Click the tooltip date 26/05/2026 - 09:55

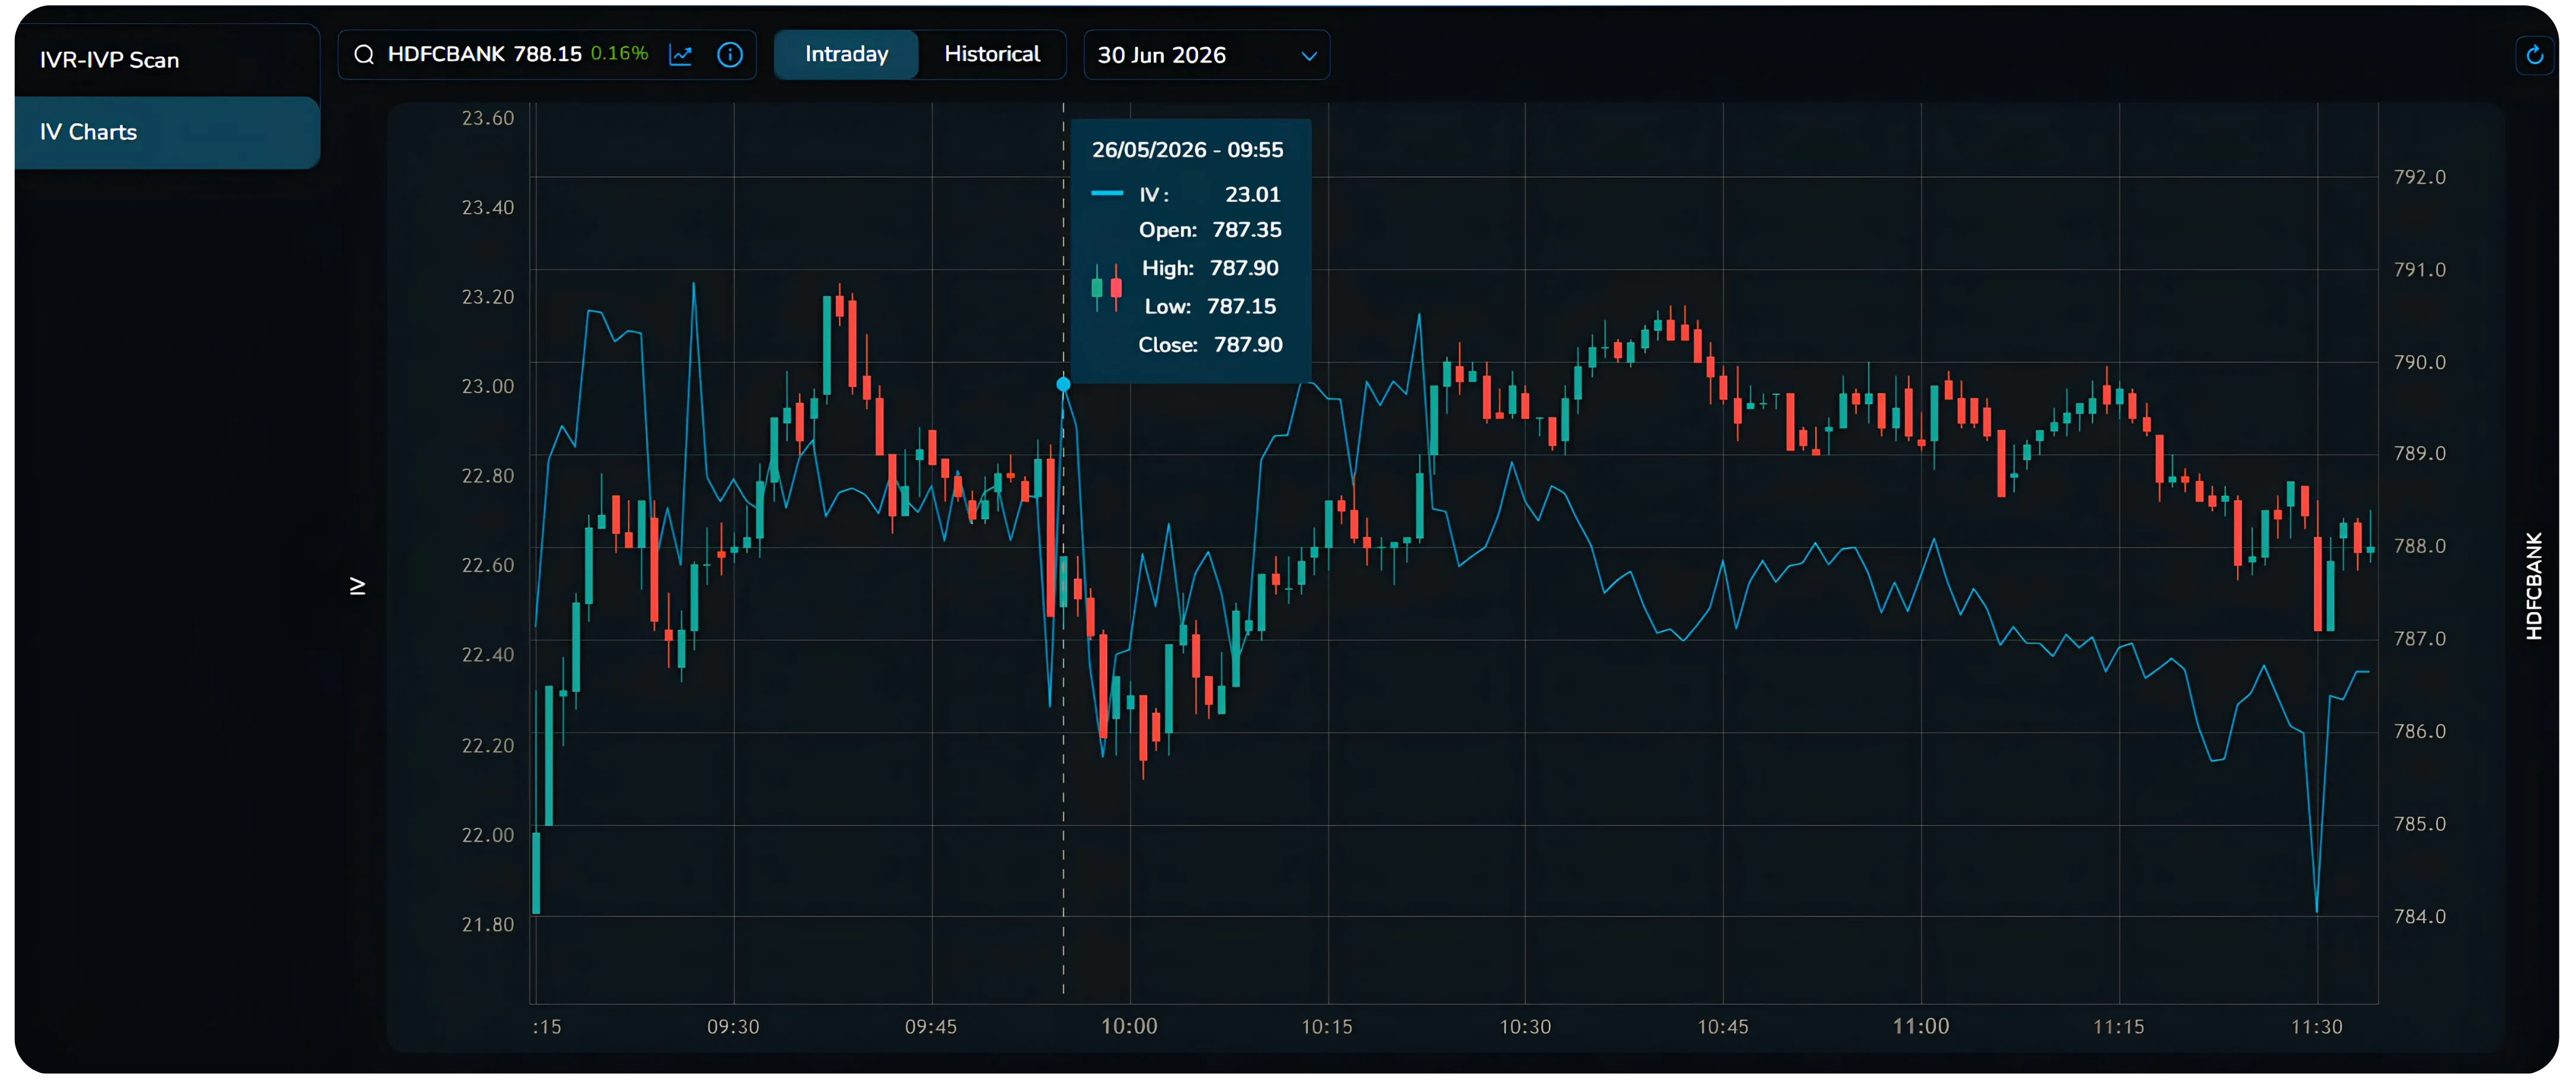(1187, 150)
